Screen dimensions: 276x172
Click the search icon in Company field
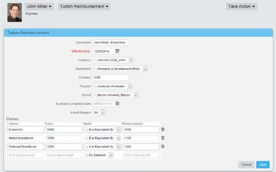pos(95,60)
